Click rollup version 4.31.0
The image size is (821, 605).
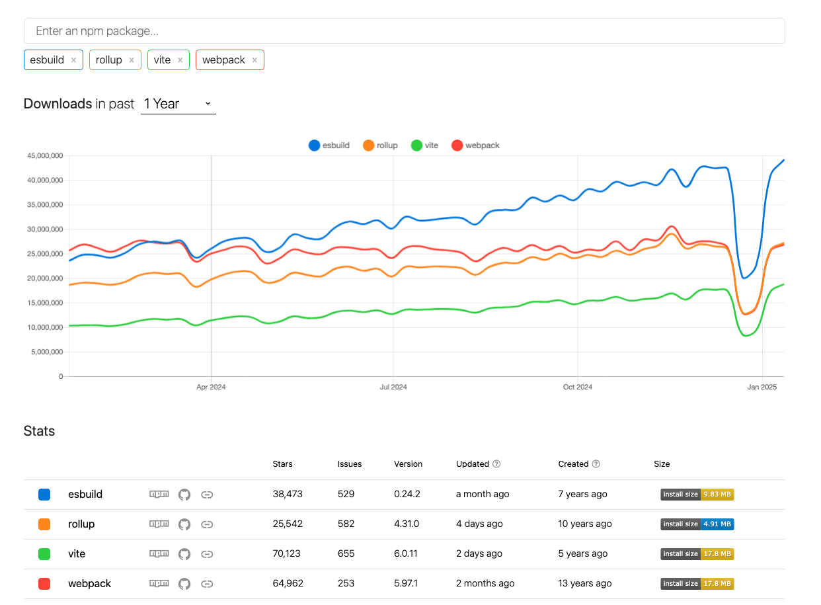click(407, 524)
